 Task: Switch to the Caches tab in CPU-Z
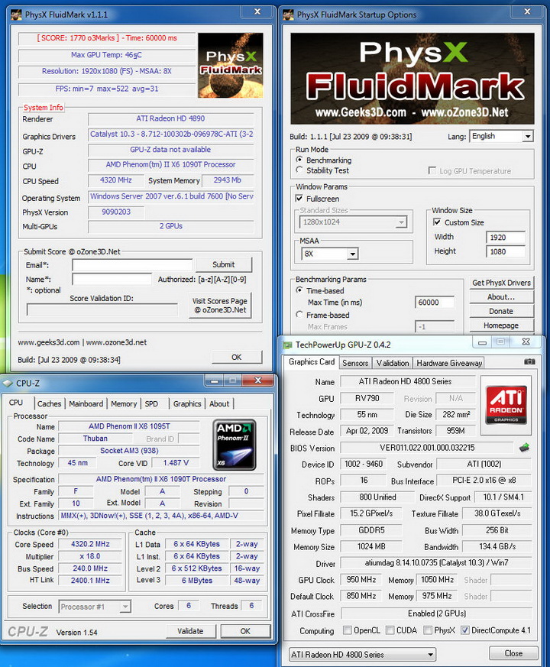50,403
